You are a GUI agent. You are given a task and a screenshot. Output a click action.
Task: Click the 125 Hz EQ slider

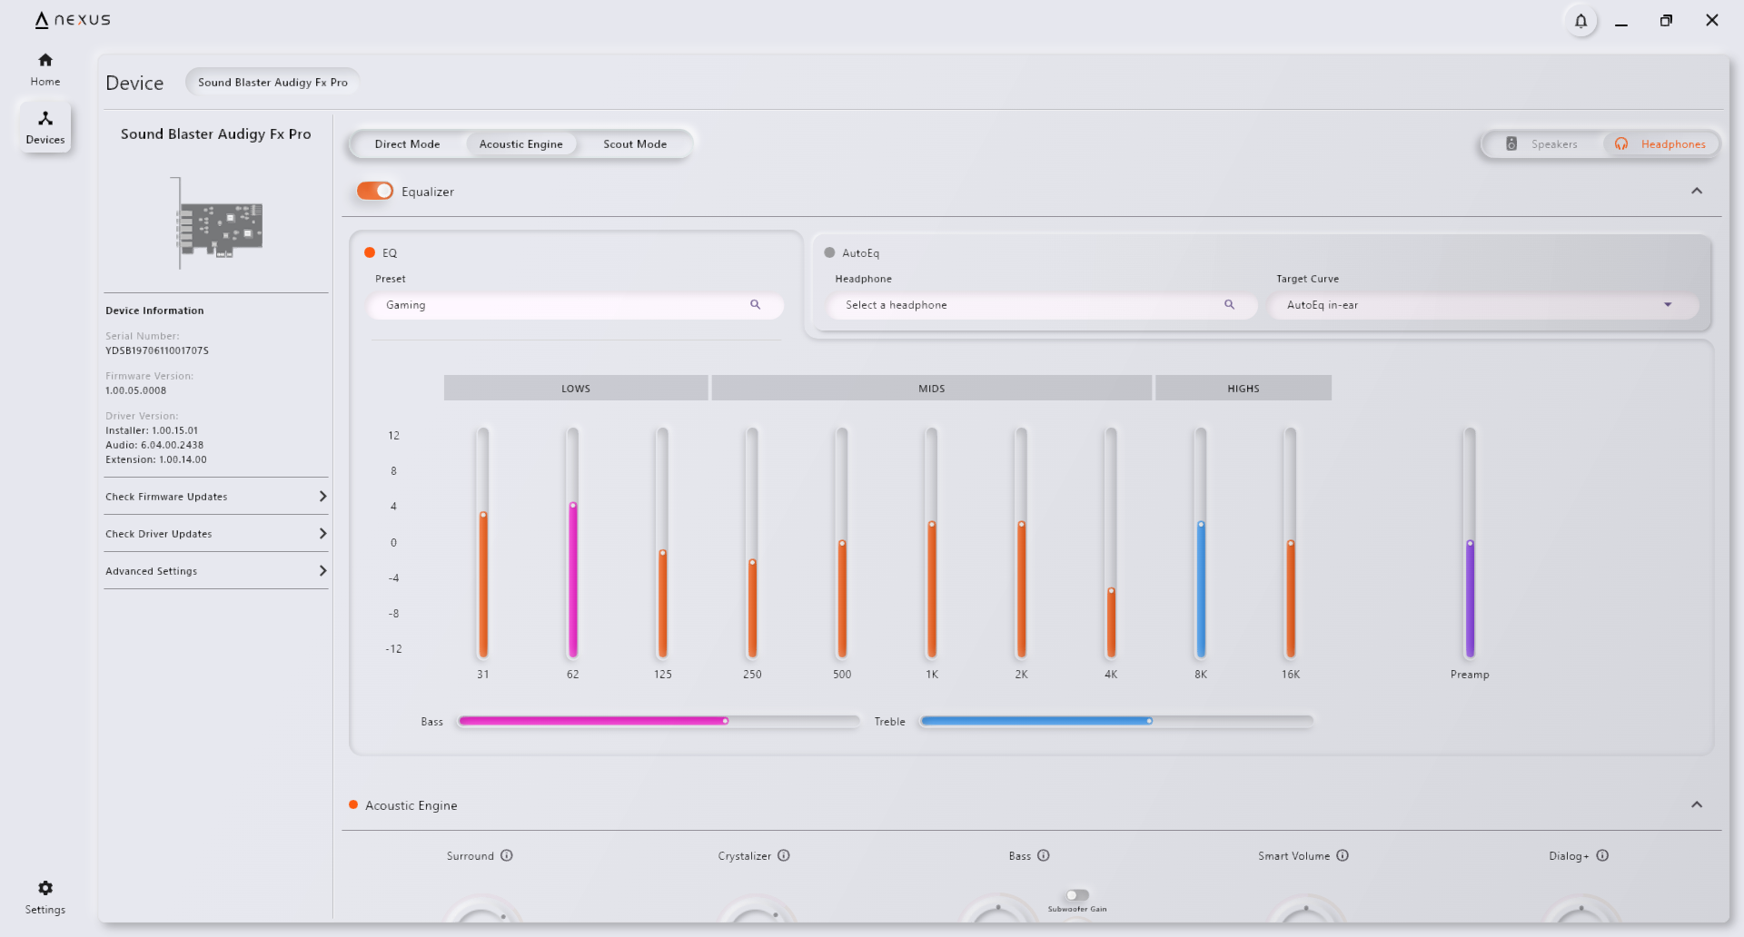663,543
